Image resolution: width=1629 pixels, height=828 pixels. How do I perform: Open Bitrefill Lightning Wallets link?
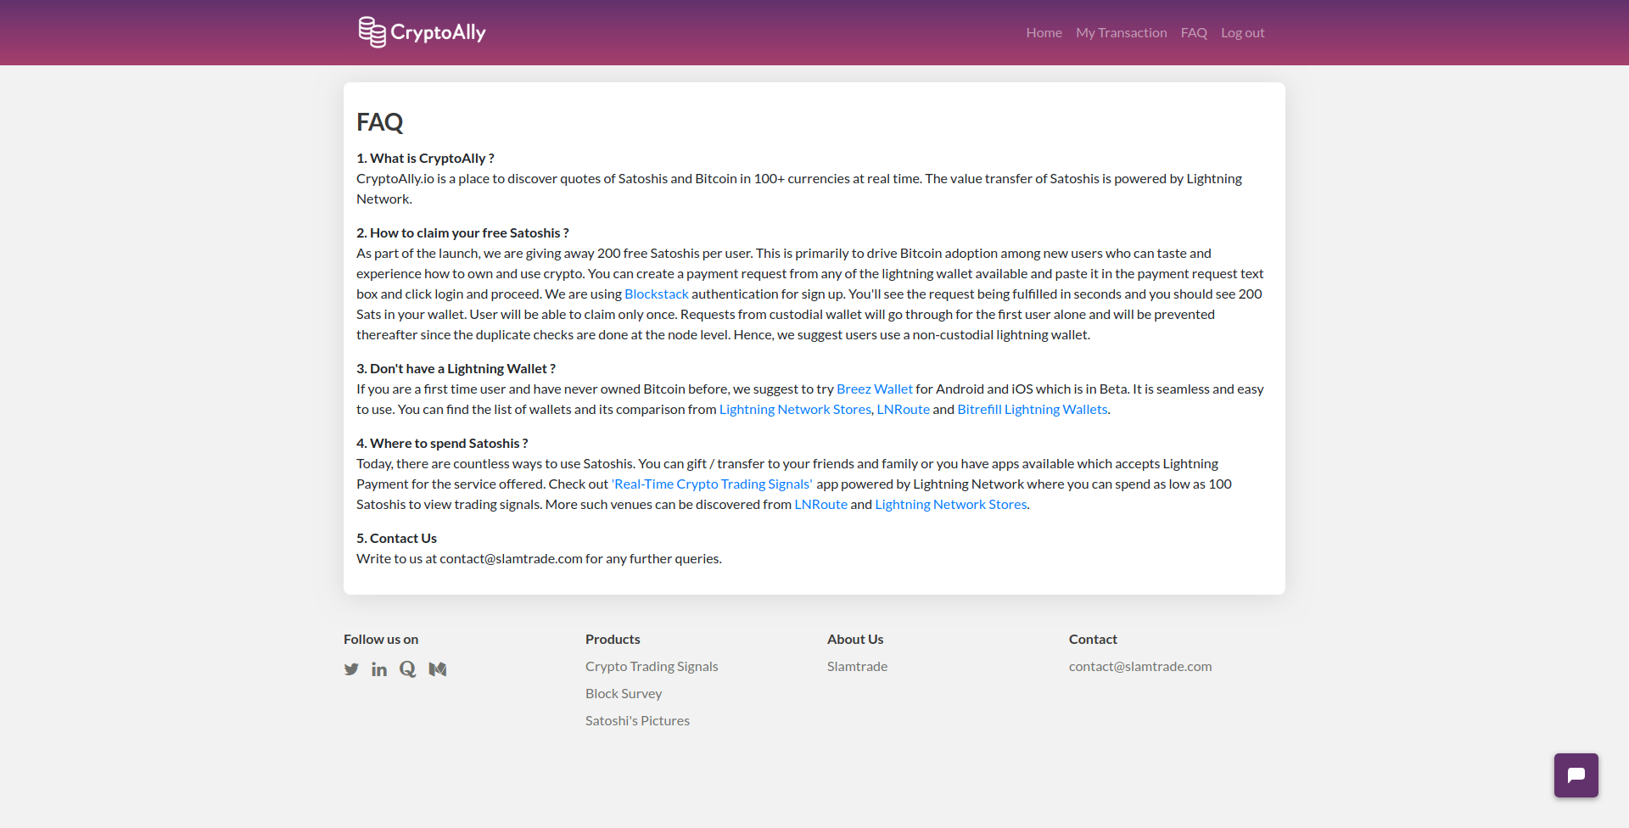pos(1031,409)
